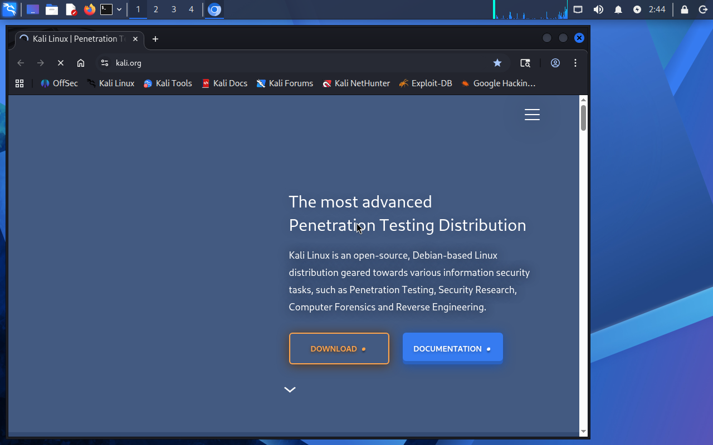This screenshot has width=713, height=445.
Task: Open Chrome's three-dot menu
Action: [575, 63]
